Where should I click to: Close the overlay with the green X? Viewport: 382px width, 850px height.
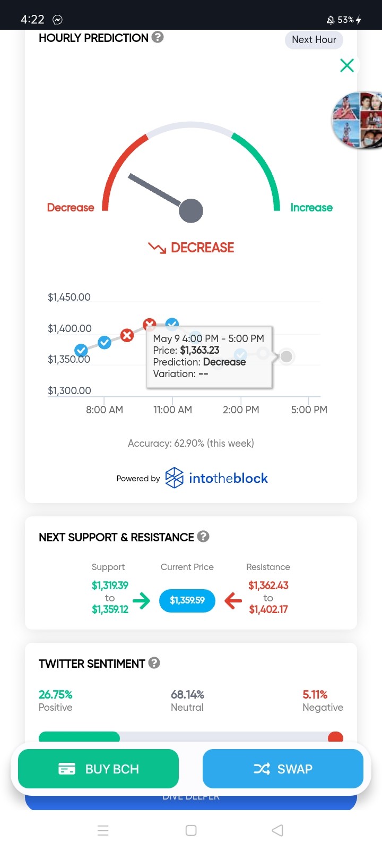pyautogui.click(x=347, y=65)
